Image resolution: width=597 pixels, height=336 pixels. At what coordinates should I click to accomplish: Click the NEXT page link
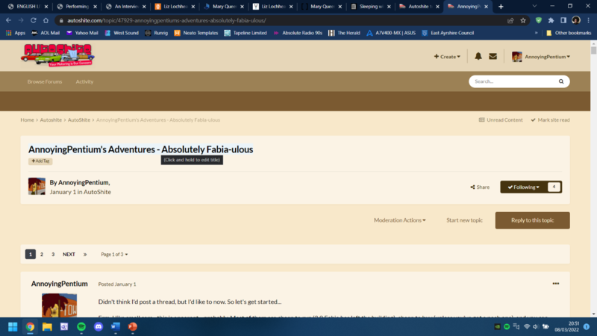point(69,255)
